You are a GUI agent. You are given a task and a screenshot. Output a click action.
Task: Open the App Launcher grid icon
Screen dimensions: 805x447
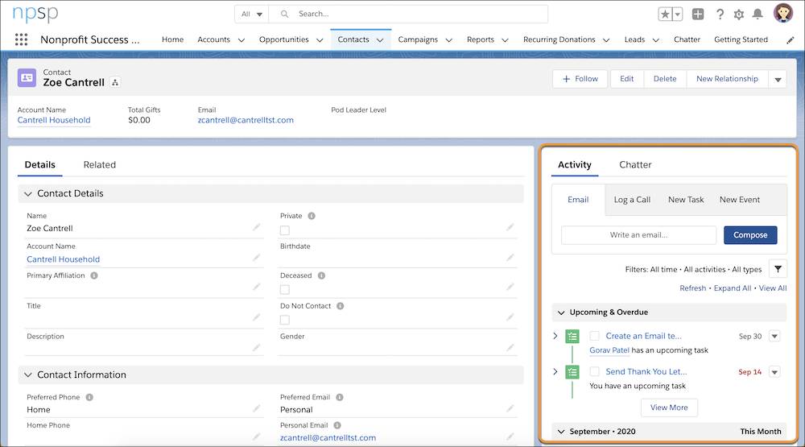pos(21,39)
